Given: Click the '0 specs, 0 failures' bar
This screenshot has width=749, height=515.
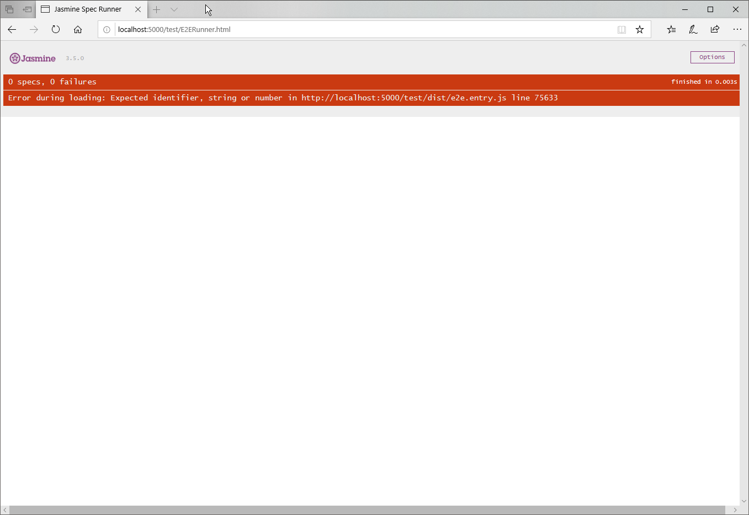Looking at the screenshot, I should pos(371,82).
